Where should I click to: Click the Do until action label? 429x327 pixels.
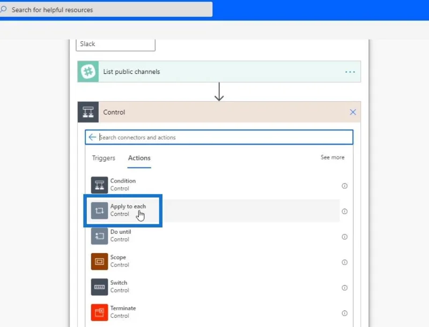pyautogui.click(x=121, y=232)
